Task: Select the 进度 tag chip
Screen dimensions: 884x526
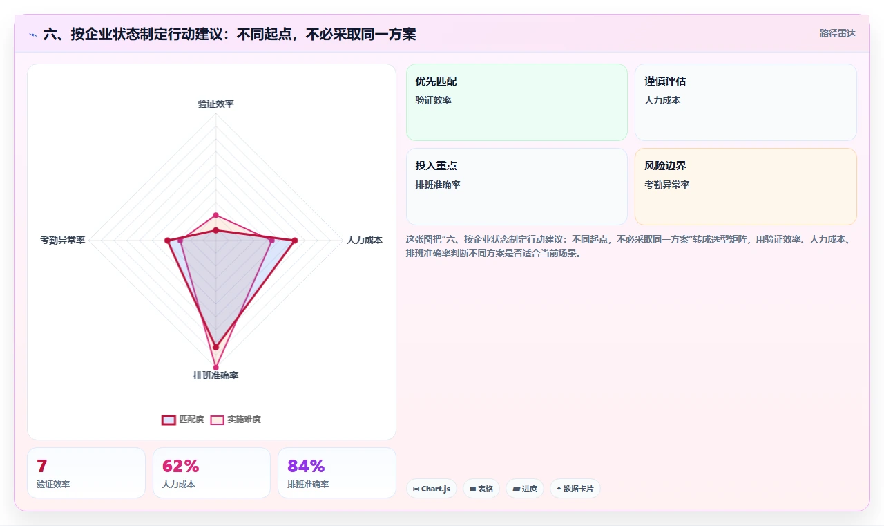Action: pyautogui.click(x=525, y=489)
